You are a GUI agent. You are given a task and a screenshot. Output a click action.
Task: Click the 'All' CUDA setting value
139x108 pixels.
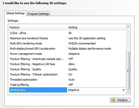click(70, 33)
